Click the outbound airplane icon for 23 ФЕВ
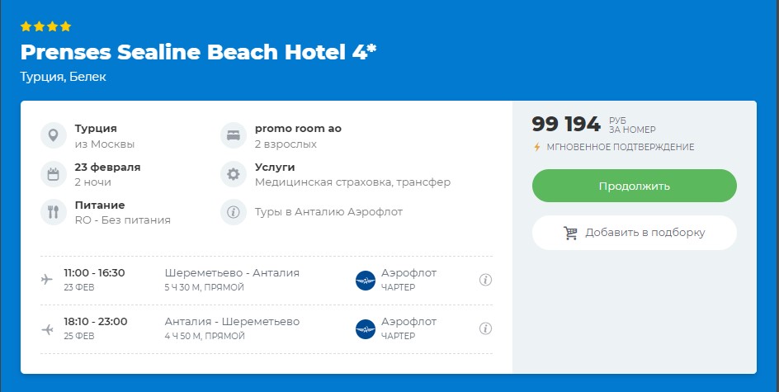This screenshot has width=779, height=392. click(47, 280)
